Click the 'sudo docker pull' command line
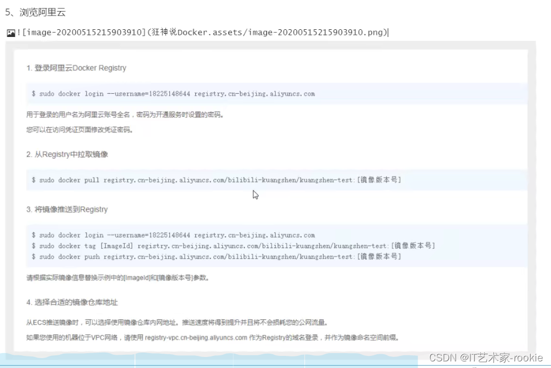The width and height of the screenshot is (551, 368). 216,180
